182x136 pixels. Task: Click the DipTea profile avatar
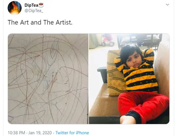coord(14,8)
